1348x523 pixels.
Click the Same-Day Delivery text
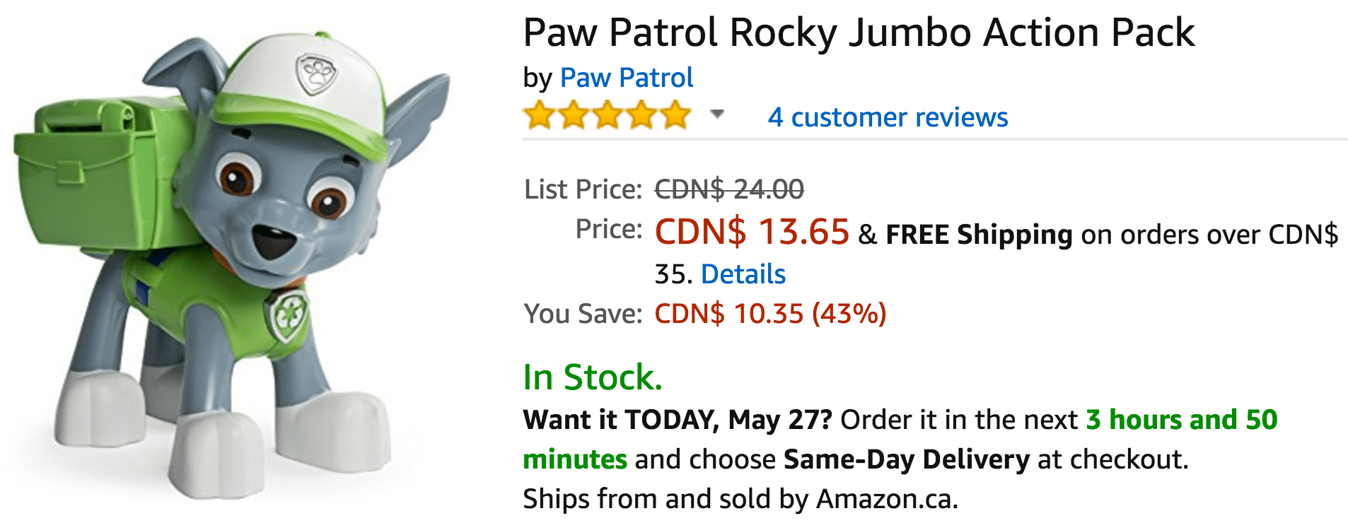point(907,459)
